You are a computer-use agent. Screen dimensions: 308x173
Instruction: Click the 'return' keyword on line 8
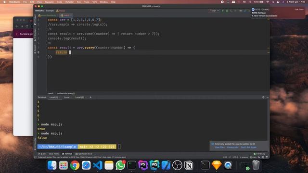pos(61,52)
